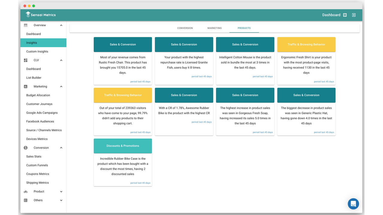Switch to the Conversion tab
Image resolution: width=383 pixels, height=215 pixels.
point(185,28)
